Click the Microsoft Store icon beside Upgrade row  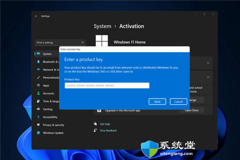[99, 111]
